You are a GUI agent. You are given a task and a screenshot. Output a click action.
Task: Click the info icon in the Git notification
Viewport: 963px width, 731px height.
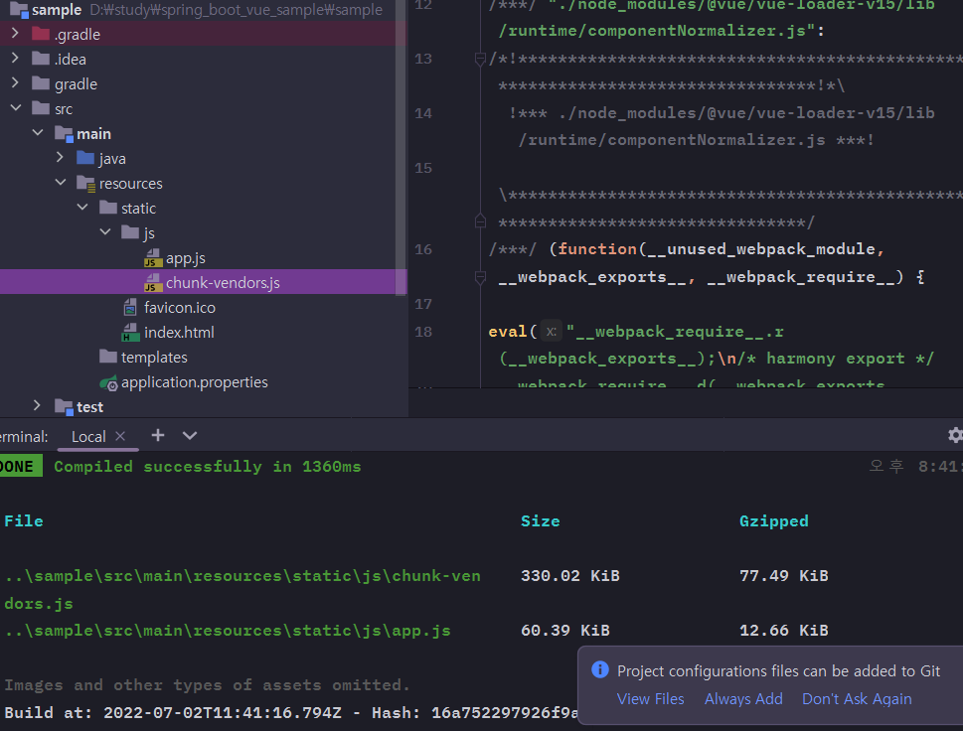coord(599,670)
